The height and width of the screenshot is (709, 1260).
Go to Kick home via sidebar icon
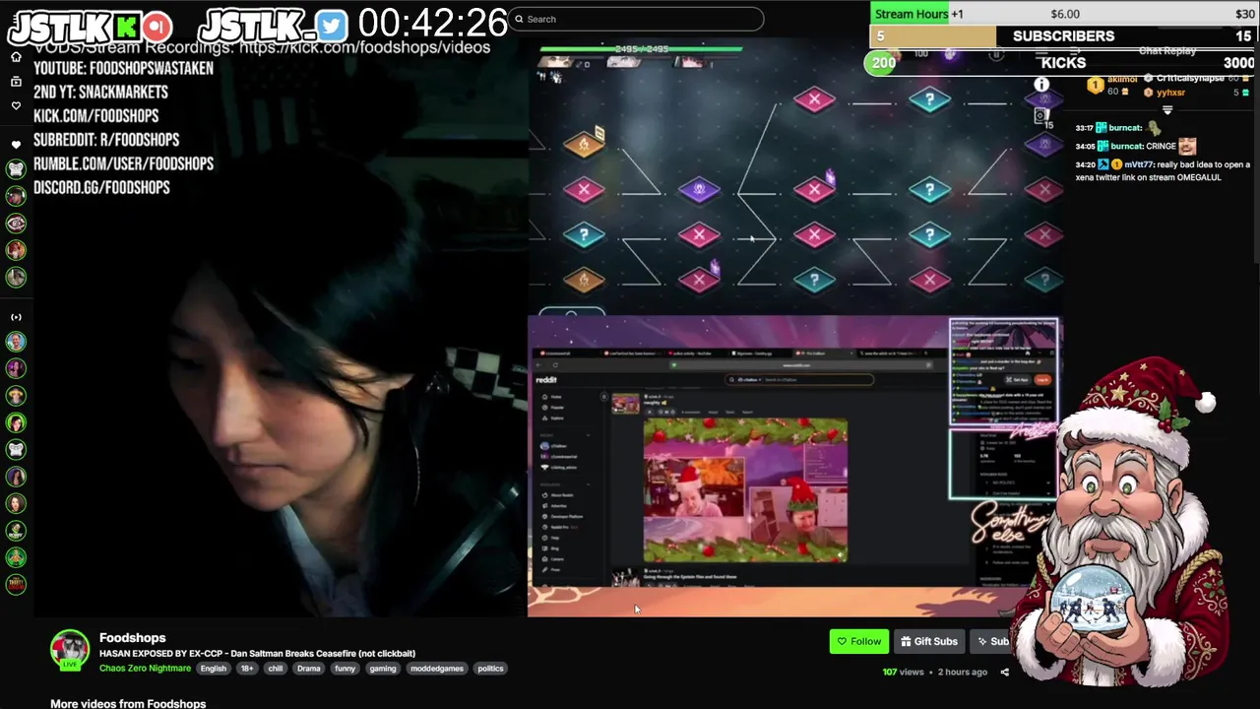16,57
